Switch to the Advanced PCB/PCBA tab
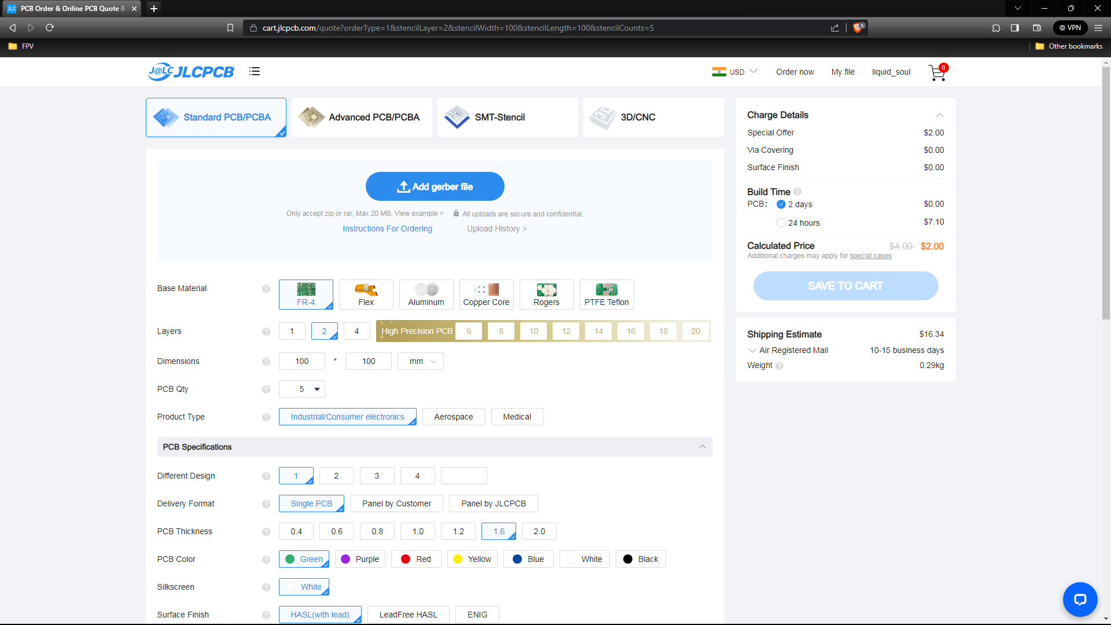 click(362, 117)
